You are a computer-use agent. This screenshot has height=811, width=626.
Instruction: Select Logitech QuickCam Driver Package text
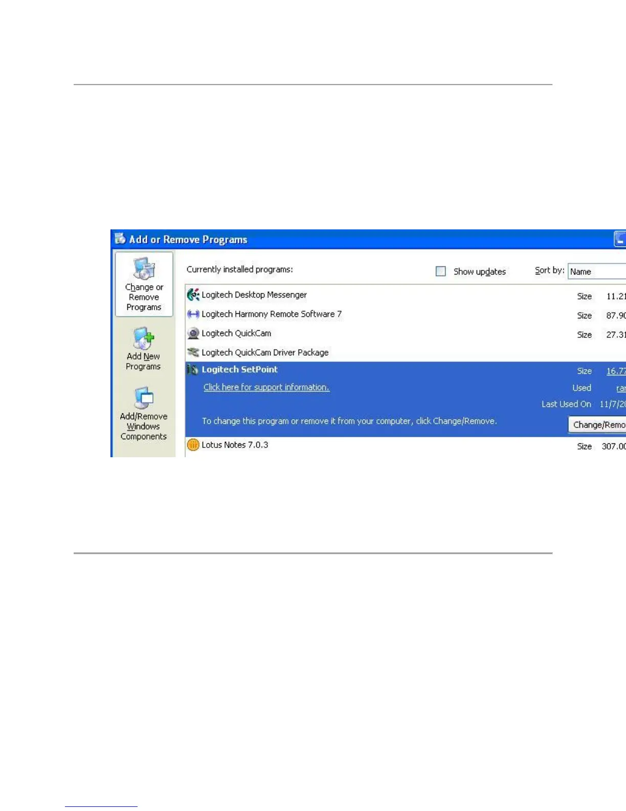tap(265, 352)
